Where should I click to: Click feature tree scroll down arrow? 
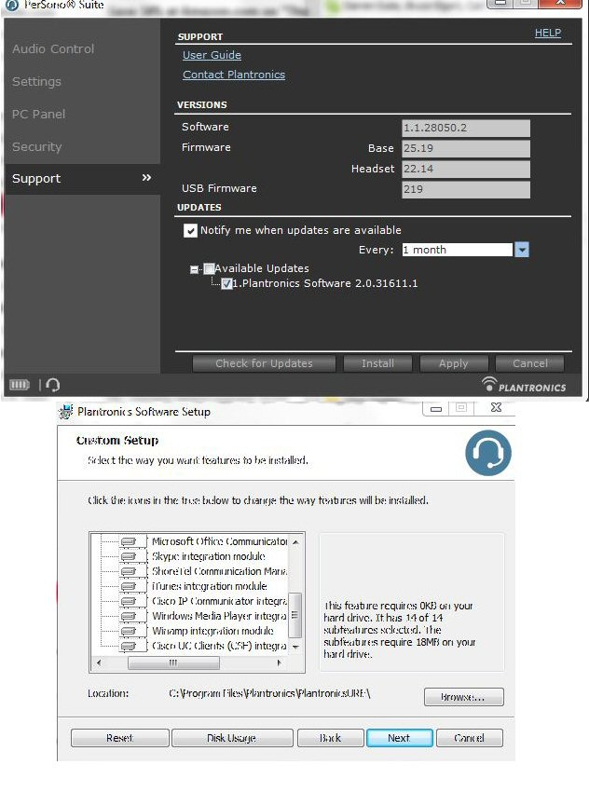(295, 647)
